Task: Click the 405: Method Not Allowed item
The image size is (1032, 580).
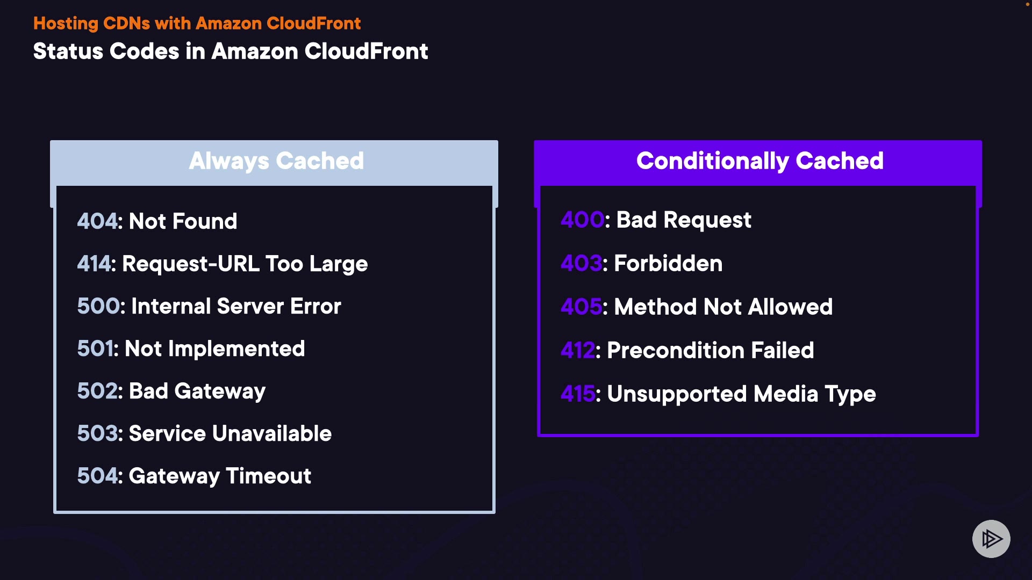Action: coord(696,307)
